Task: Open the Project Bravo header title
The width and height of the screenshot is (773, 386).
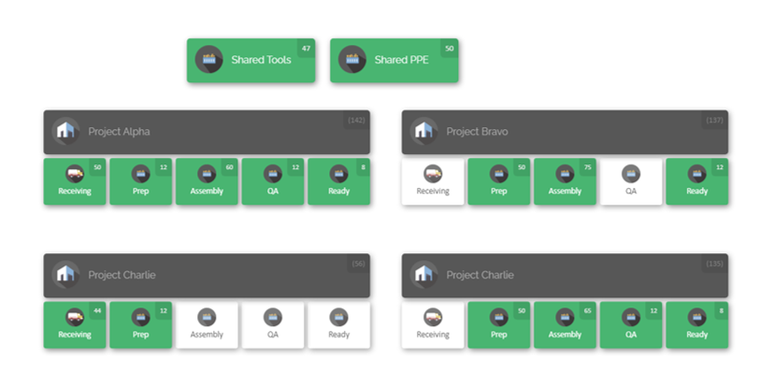Action: coord(478,132)
